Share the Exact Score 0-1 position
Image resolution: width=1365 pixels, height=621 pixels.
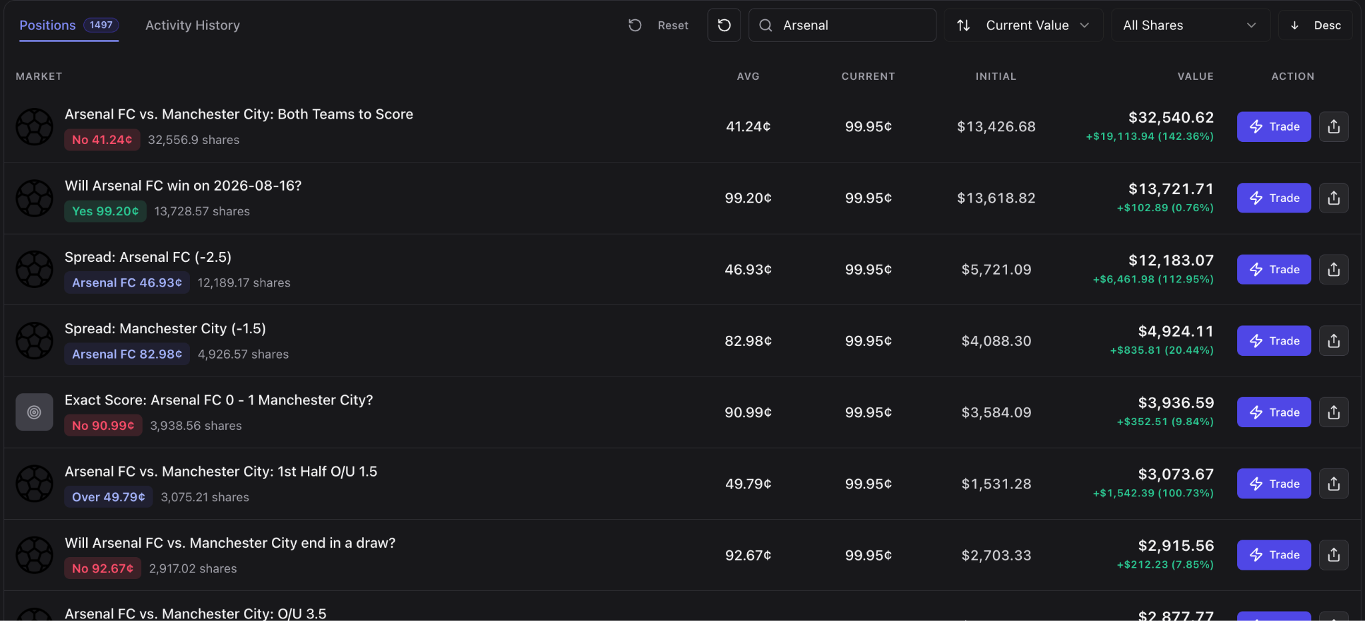click(1334, 412)
